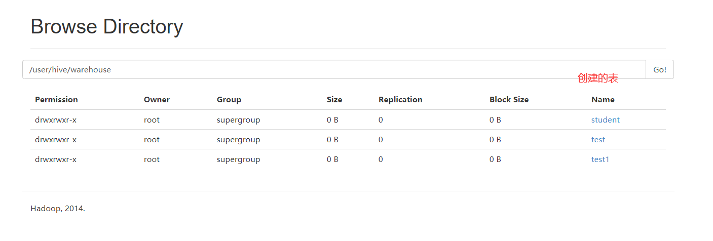Viewport: 713px width, 241px height.
Task: Click the red 创建的表 annotation text
Action: coord(598,78)
